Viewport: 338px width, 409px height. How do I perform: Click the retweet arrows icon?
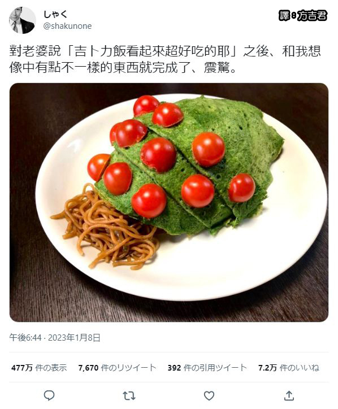point(129,395)
